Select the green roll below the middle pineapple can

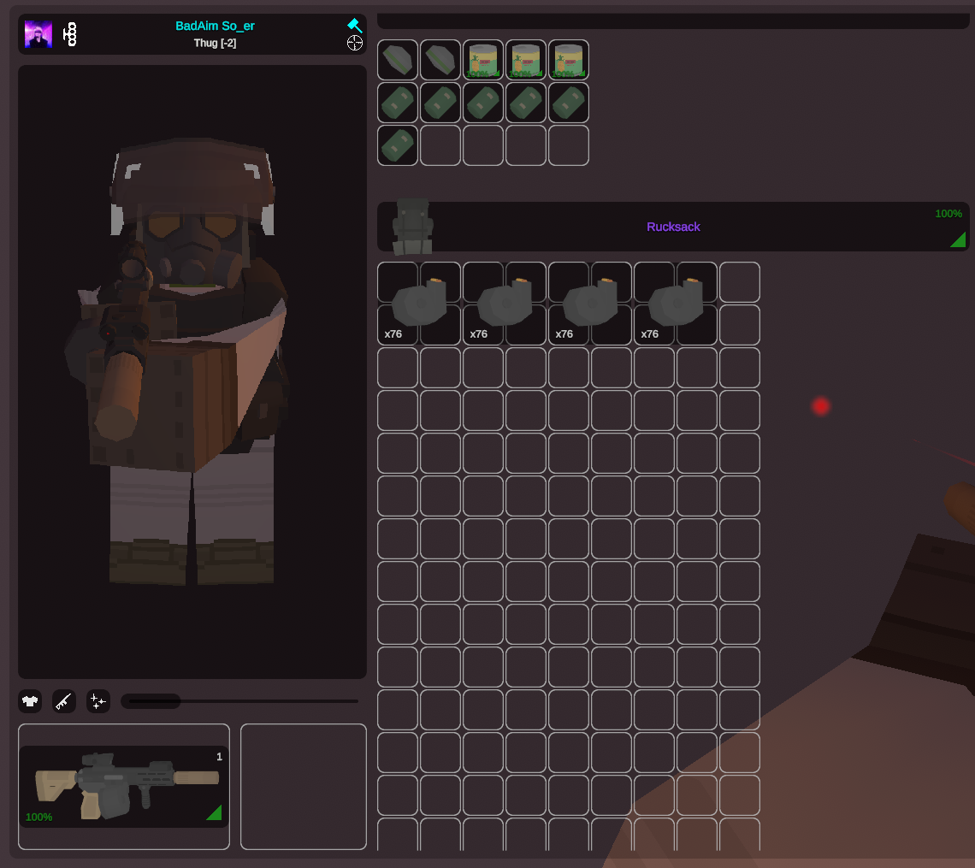pyautogui.click(x=526, y=103)
